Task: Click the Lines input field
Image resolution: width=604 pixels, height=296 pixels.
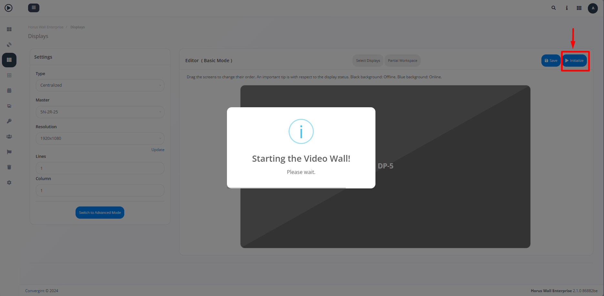Action: [100, 168]
